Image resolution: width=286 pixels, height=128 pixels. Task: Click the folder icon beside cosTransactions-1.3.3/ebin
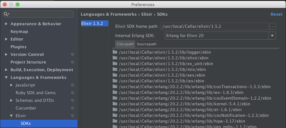click(115, 87)
